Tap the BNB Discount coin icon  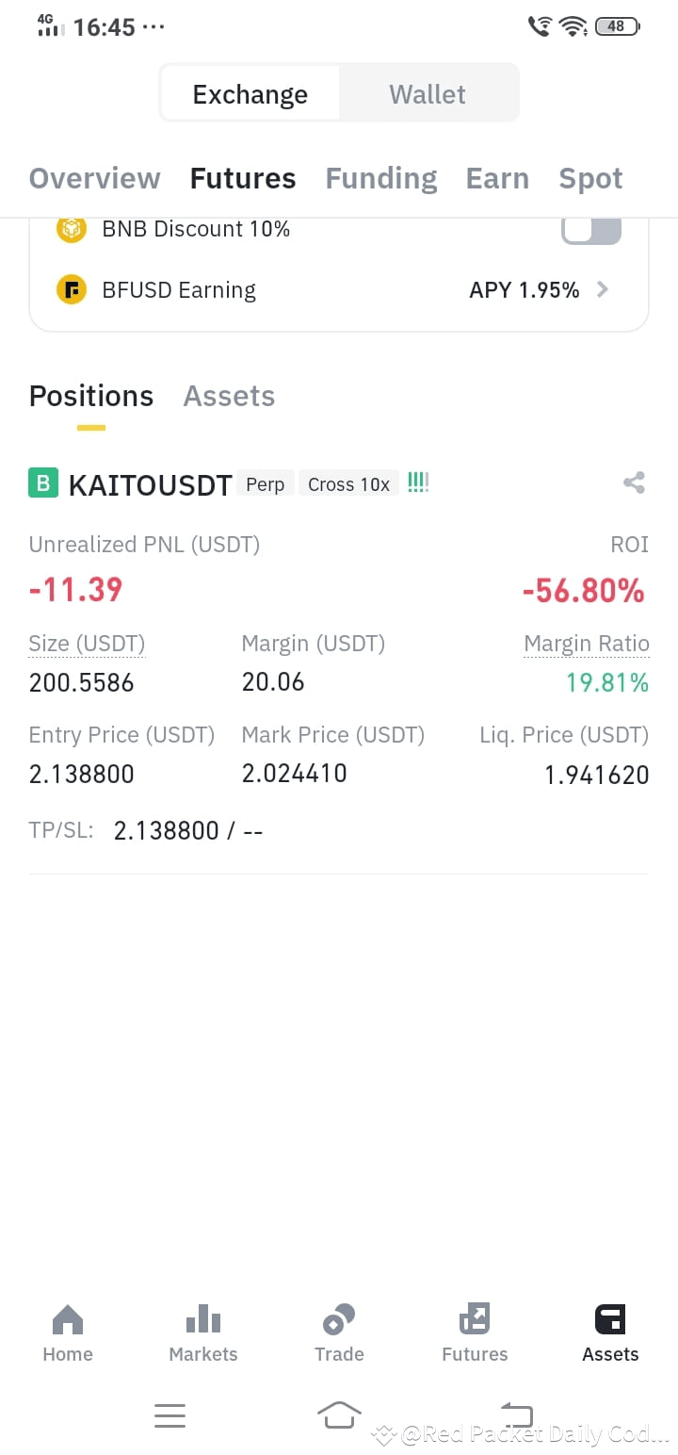[72, 229]
